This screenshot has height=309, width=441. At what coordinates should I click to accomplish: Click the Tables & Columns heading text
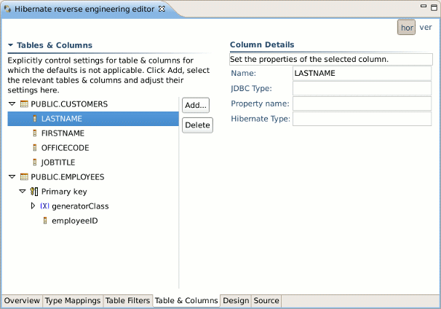55,45
